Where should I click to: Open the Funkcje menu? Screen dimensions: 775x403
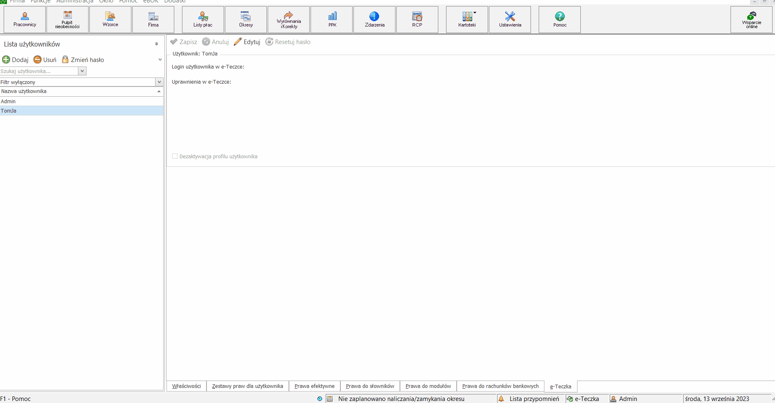coord(40,2)
